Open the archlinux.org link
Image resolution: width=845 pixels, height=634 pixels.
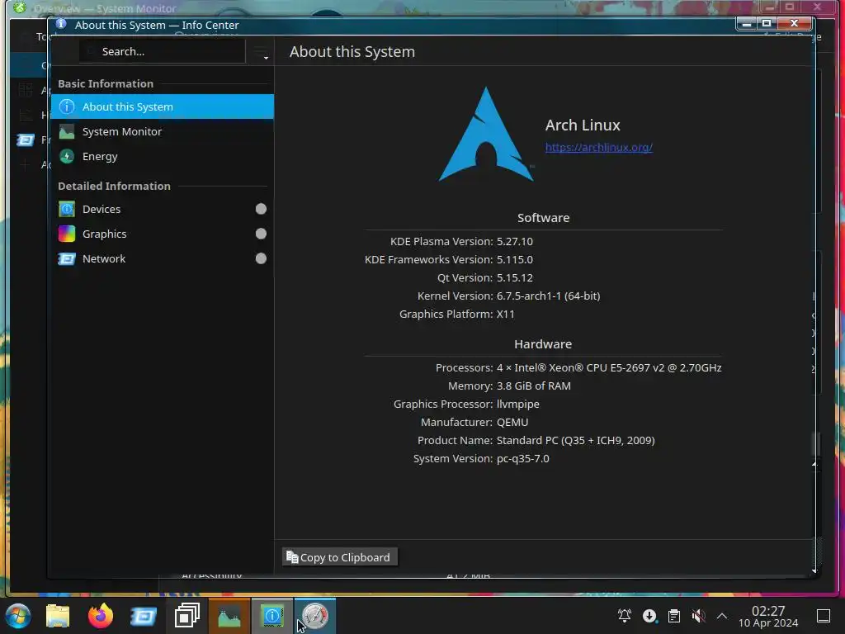coord(599,147)
